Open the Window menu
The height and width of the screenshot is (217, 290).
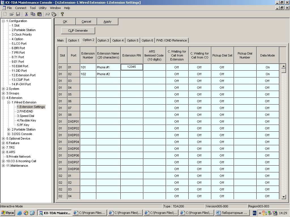pyautogui.click(x=55, y=8)
